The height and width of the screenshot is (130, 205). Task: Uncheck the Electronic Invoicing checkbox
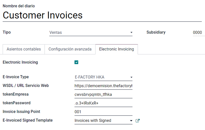click(76, 62)
